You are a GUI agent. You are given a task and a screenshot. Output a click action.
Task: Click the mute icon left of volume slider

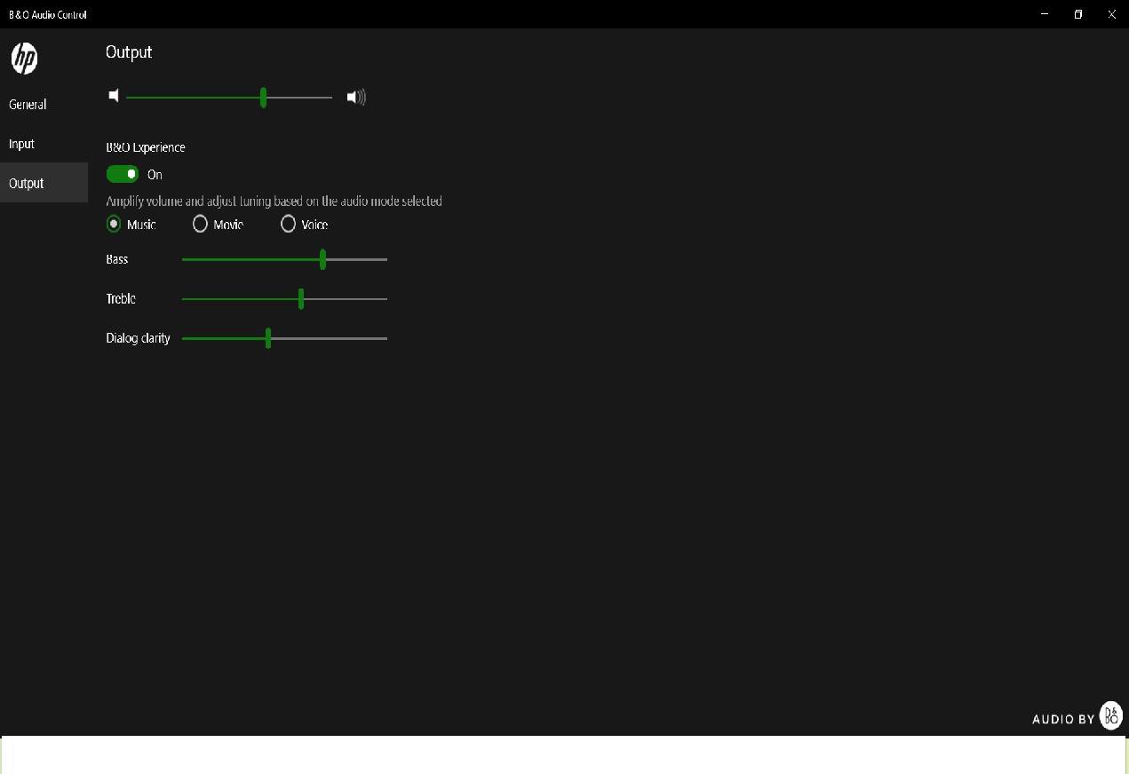(114, 95)
